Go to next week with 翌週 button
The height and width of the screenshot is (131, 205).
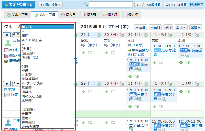click(196, 27)
